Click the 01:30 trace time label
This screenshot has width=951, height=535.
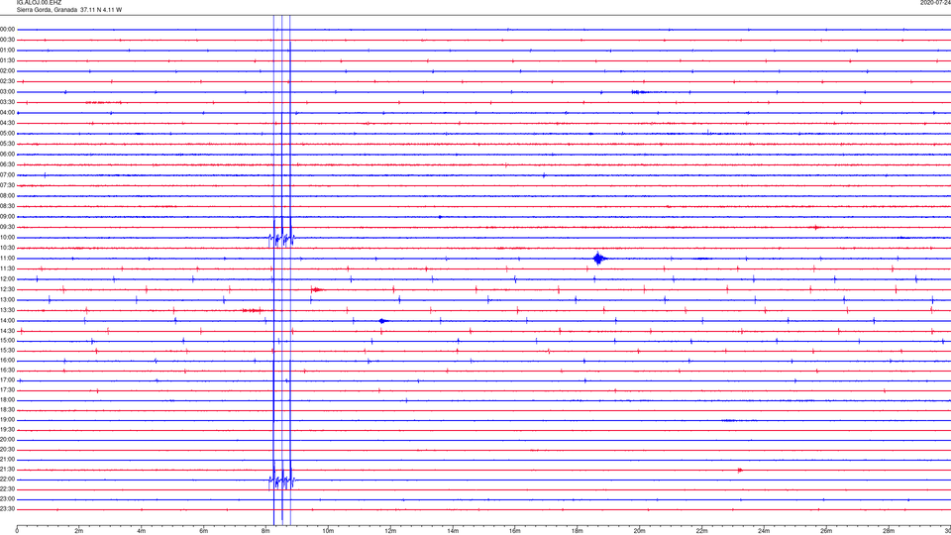pos(8,60)
